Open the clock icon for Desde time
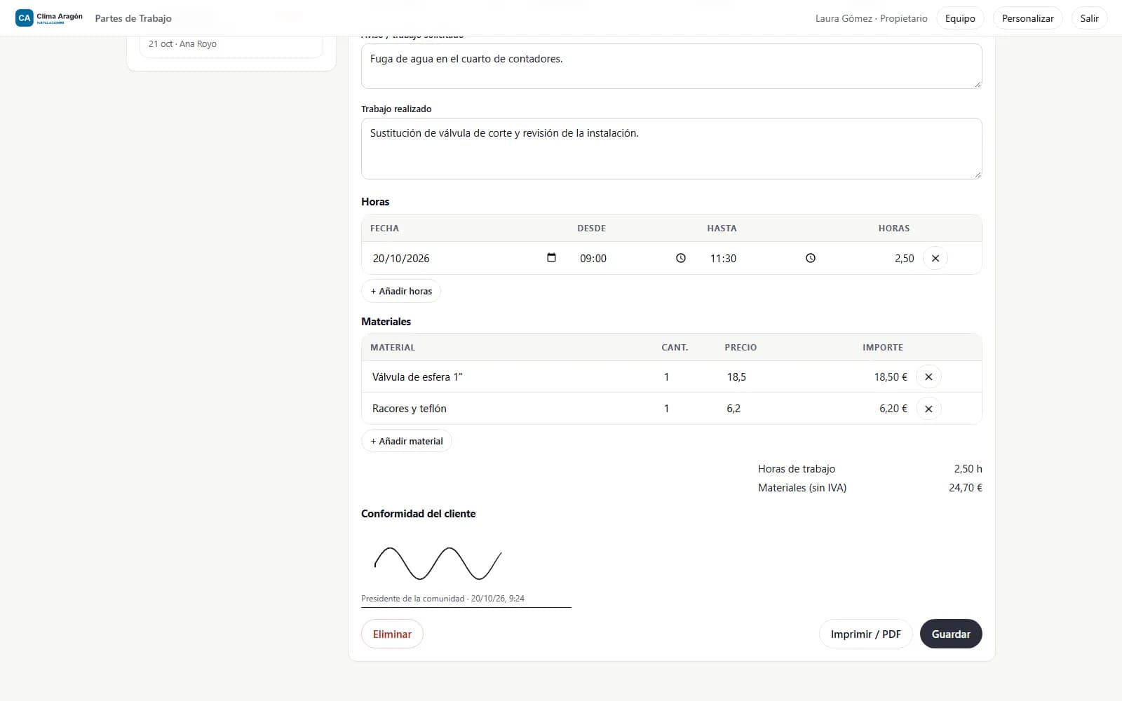Viewport: 1122px width, 701px height. [680, 258]
